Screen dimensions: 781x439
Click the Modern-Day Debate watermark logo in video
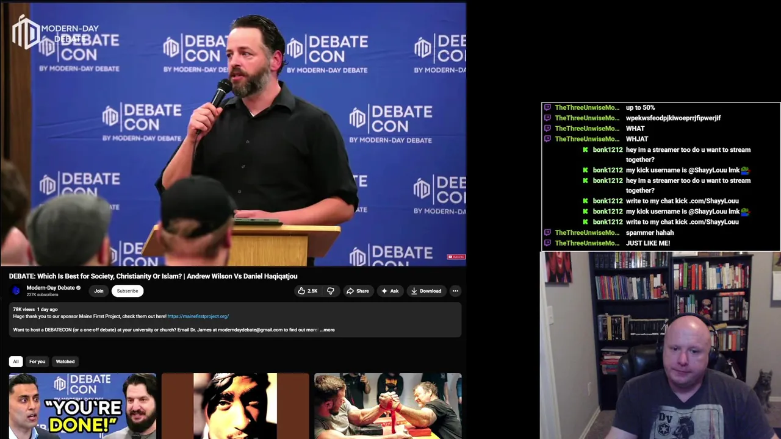tap(55, 32)
